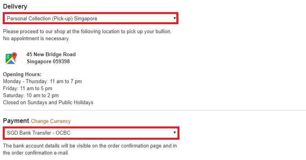
Task: Click the 45 New Bridge Road address
Action: coord(51,54)
